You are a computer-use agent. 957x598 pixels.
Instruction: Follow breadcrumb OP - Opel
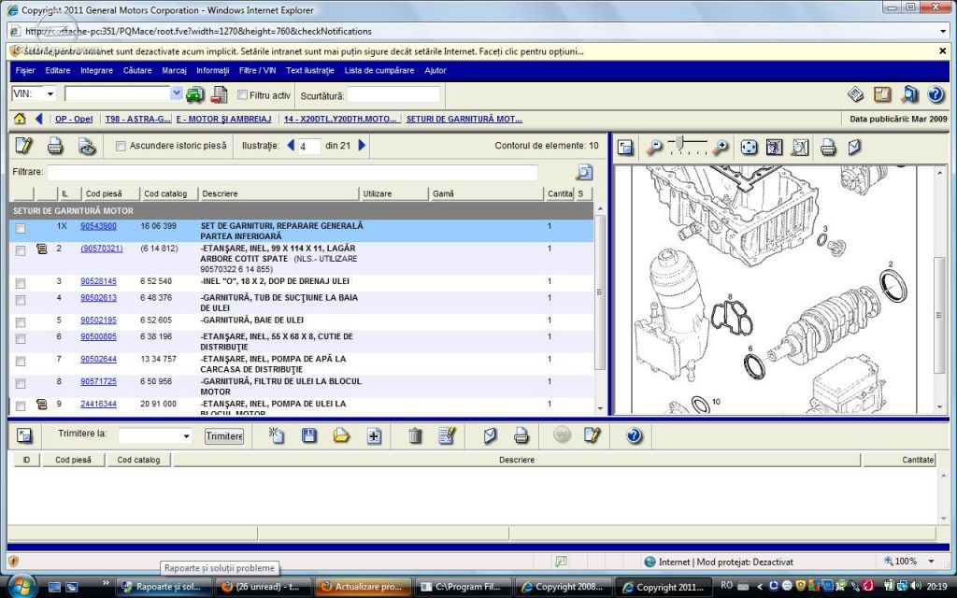74,119
